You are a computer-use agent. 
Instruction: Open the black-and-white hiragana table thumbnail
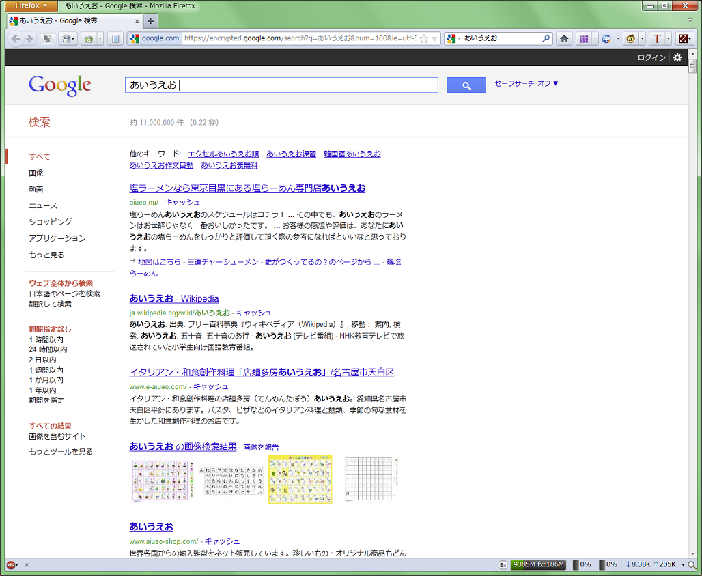point(231,480)
